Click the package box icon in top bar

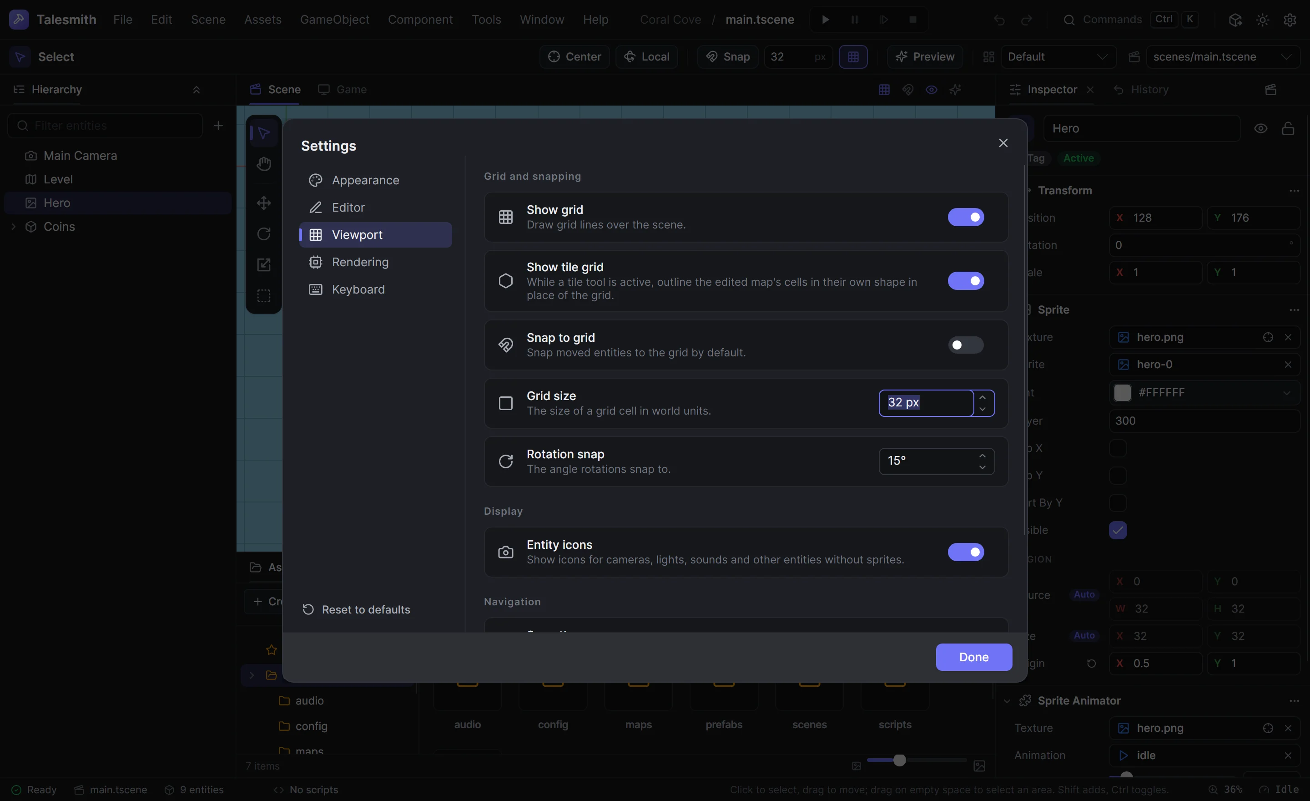1235,20
